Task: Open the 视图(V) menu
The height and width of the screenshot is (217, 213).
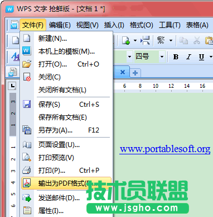Action: click(x=87, y=25)
